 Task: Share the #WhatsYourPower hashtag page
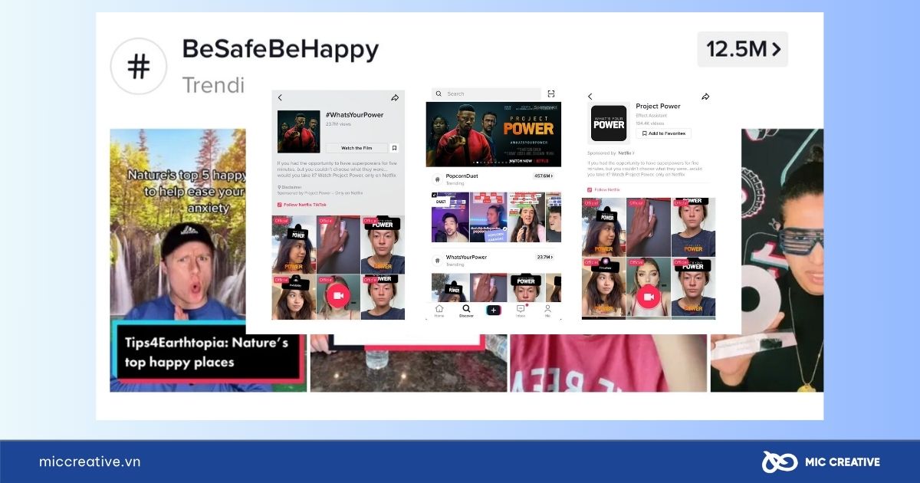[395, 98]
